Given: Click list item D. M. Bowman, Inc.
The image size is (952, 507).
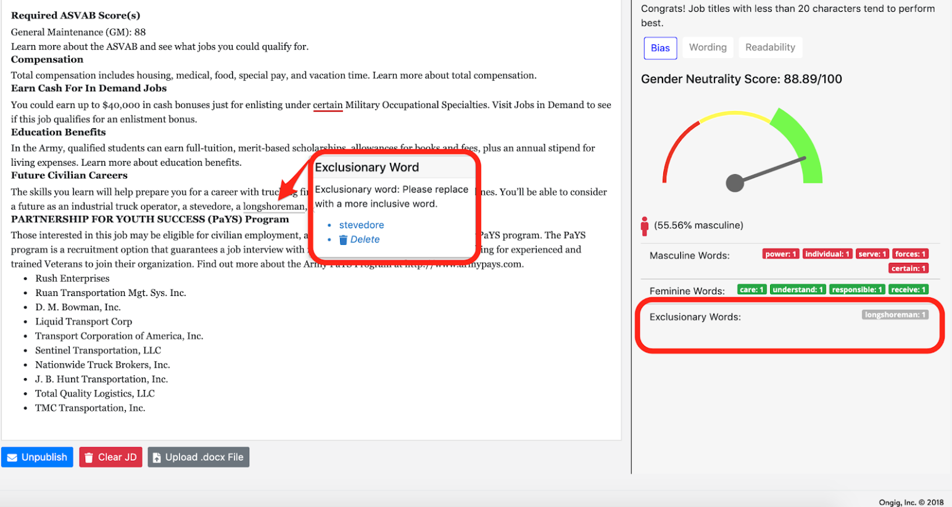Looking at the screenshot, I should point(78,307).
